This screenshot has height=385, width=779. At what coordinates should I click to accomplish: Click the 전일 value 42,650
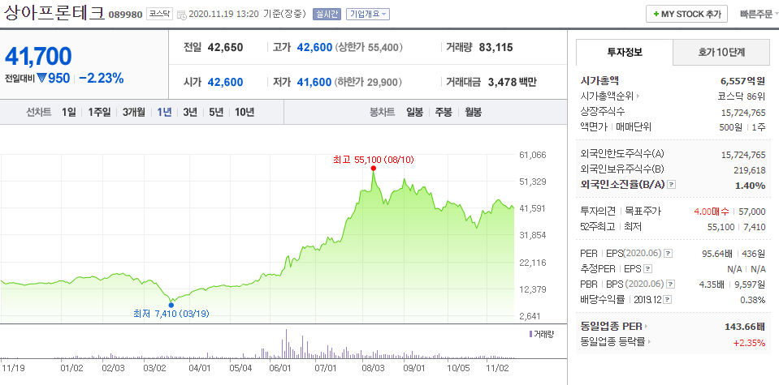(226, 48)
